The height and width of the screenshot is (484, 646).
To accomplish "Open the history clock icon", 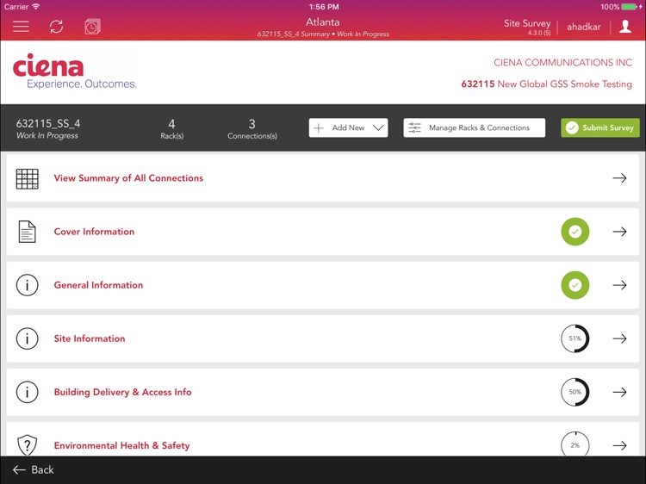I will 92,27.
